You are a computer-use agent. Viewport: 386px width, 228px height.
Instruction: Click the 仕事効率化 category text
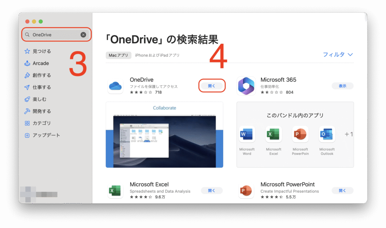point(270,86)
